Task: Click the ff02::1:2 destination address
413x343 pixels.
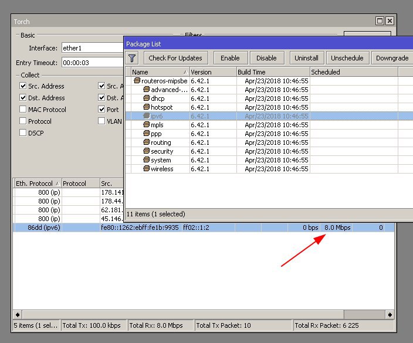Action: 196,227
